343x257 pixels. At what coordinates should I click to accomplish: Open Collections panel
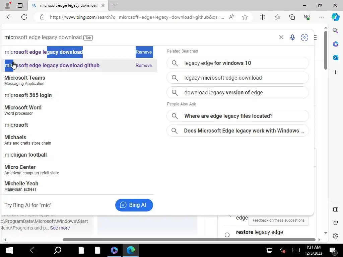coord(292,17)
